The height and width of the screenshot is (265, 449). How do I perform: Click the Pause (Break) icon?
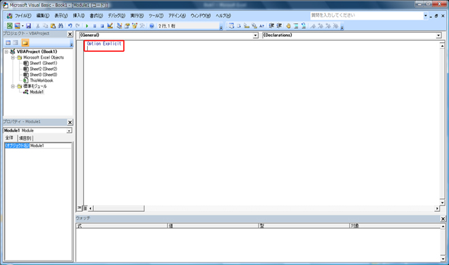(95, 26)
